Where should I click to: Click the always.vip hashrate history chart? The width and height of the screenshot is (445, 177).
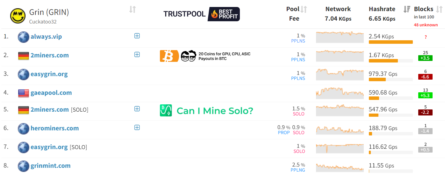340,37
